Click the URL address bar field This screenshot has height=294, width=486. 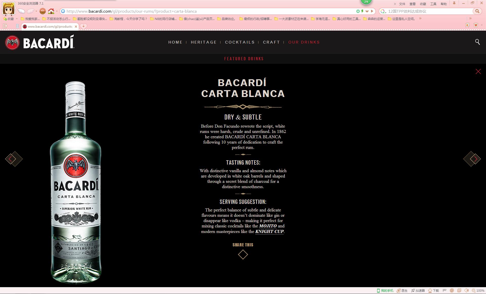coord(202,11)
